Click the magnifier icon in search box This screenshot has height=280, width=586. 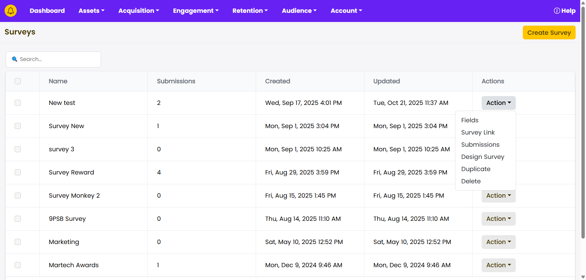[14, 59]
